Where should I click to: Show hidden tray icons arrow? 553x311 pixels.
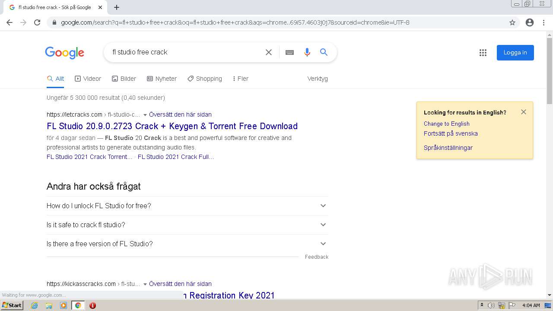(482, 305)
